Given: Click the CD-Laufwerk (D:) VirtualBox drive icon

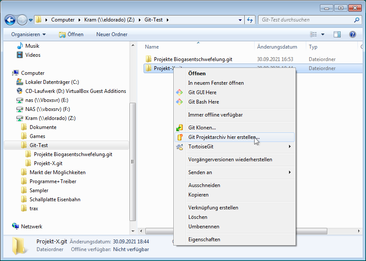Looking at the screenshot, I should pos(20,91).
